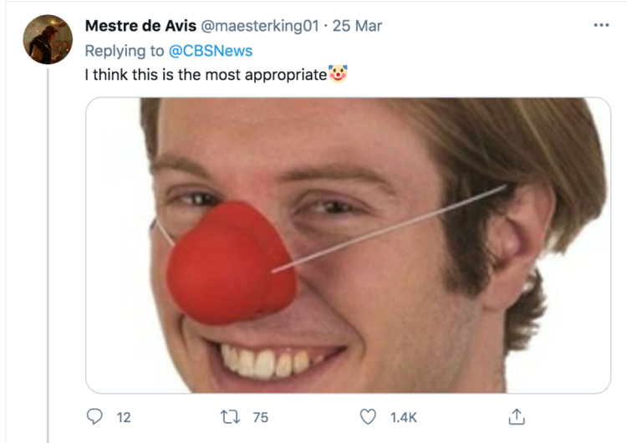Open the tweet via the 25 Mar timestamp
627x443 pixels.
(x=358, y=26)
